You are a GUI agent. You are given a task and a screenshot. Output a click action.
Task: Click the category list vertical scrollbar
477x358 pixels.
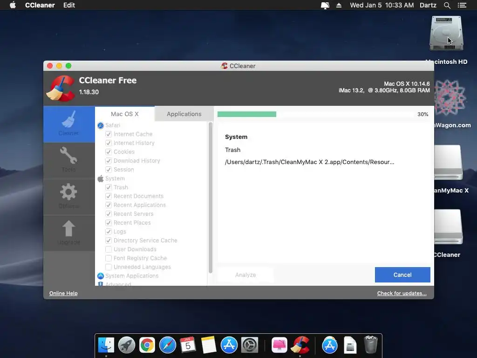[x=210, y=198]
